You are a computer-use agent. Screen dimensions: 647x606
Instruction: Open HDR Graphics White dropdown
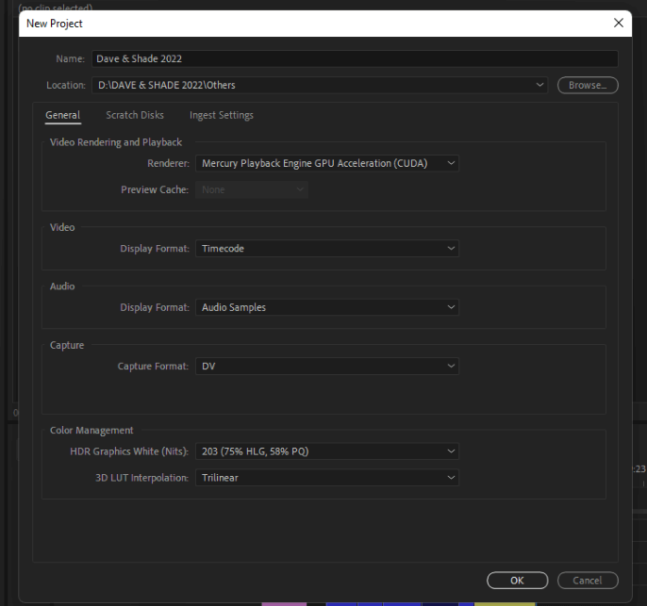click(x=326, y=451)
